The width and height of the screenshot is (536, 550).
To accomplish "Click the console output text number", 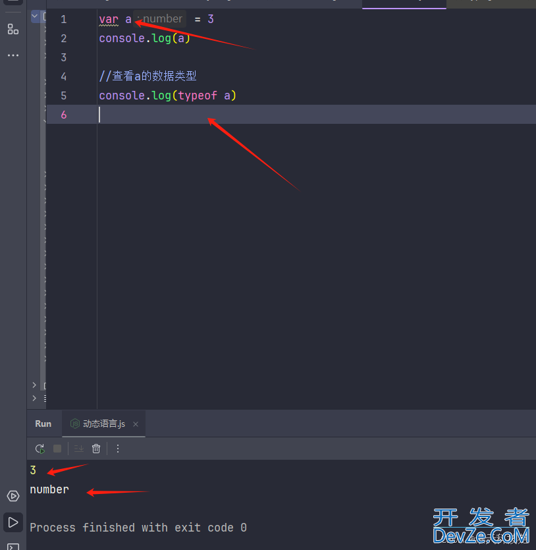I will pos(49,489).
